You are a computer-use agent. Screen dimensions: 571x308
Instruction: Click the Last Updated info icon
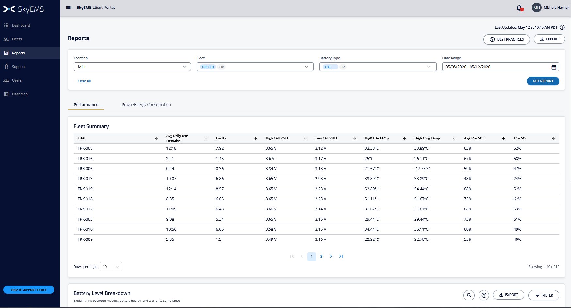point(562,27)
